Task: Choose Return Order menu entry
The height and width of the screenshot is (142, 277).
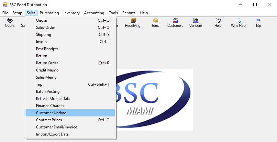Action: click(x=70, y=63)
